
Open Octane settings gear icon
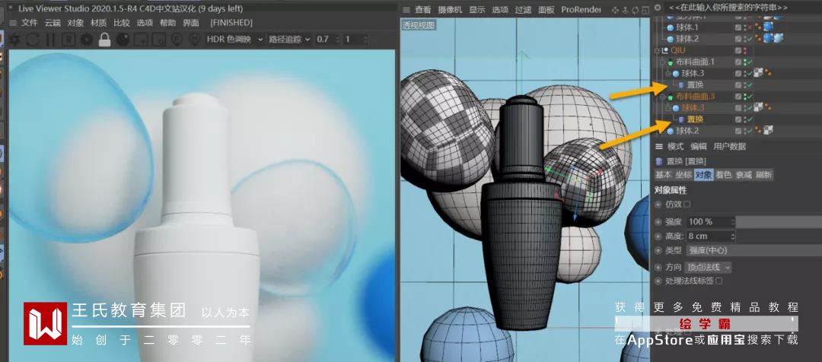coord(87,40)
